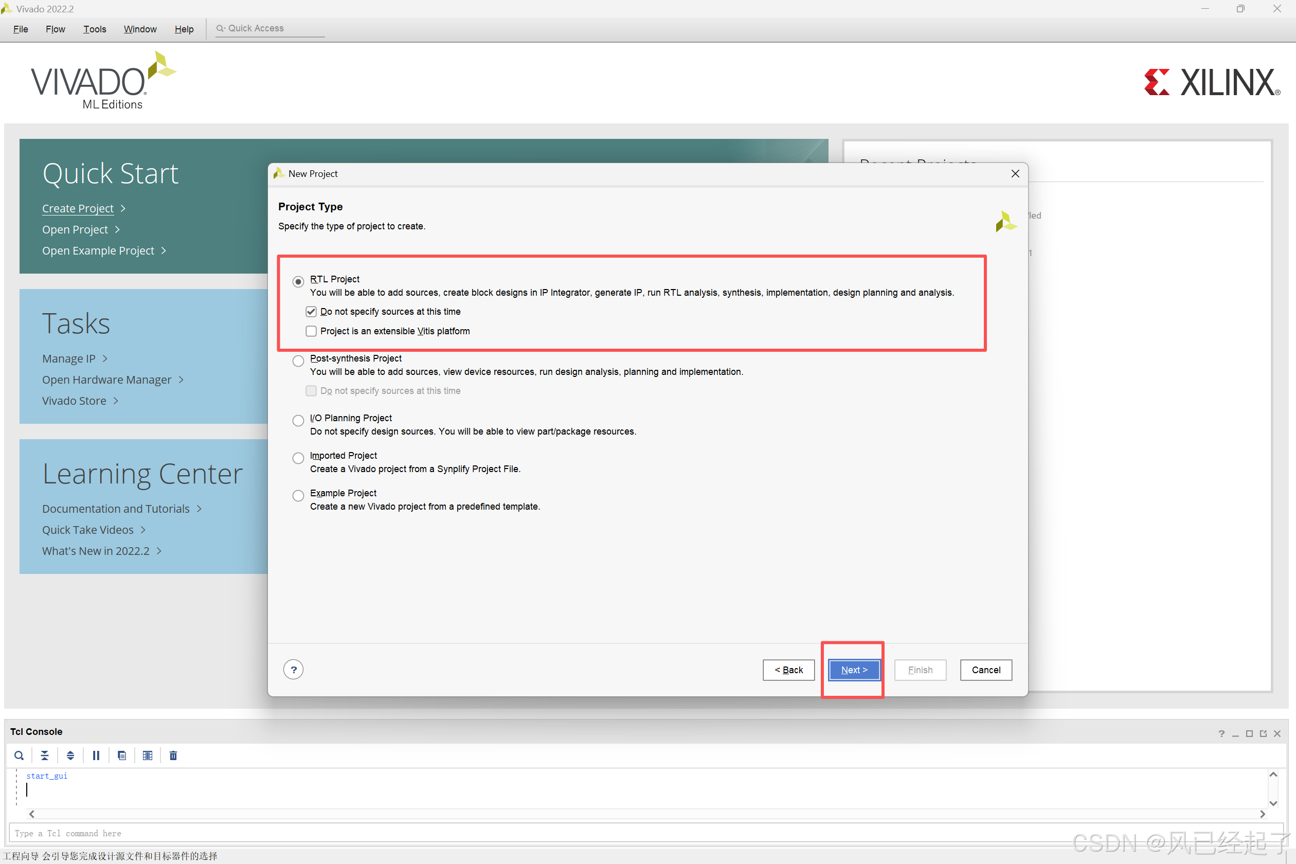Screen dimensions: 1296x864
Task: Click the Open Project link
Action: (x=75, y=229)
